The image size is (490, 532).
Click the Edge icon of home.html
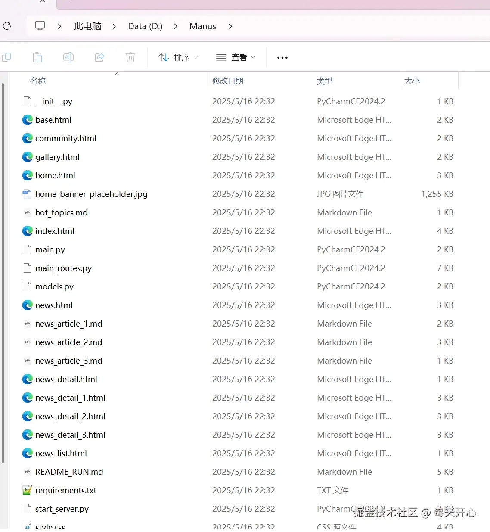pyautogui.click(x=27, y=175)
